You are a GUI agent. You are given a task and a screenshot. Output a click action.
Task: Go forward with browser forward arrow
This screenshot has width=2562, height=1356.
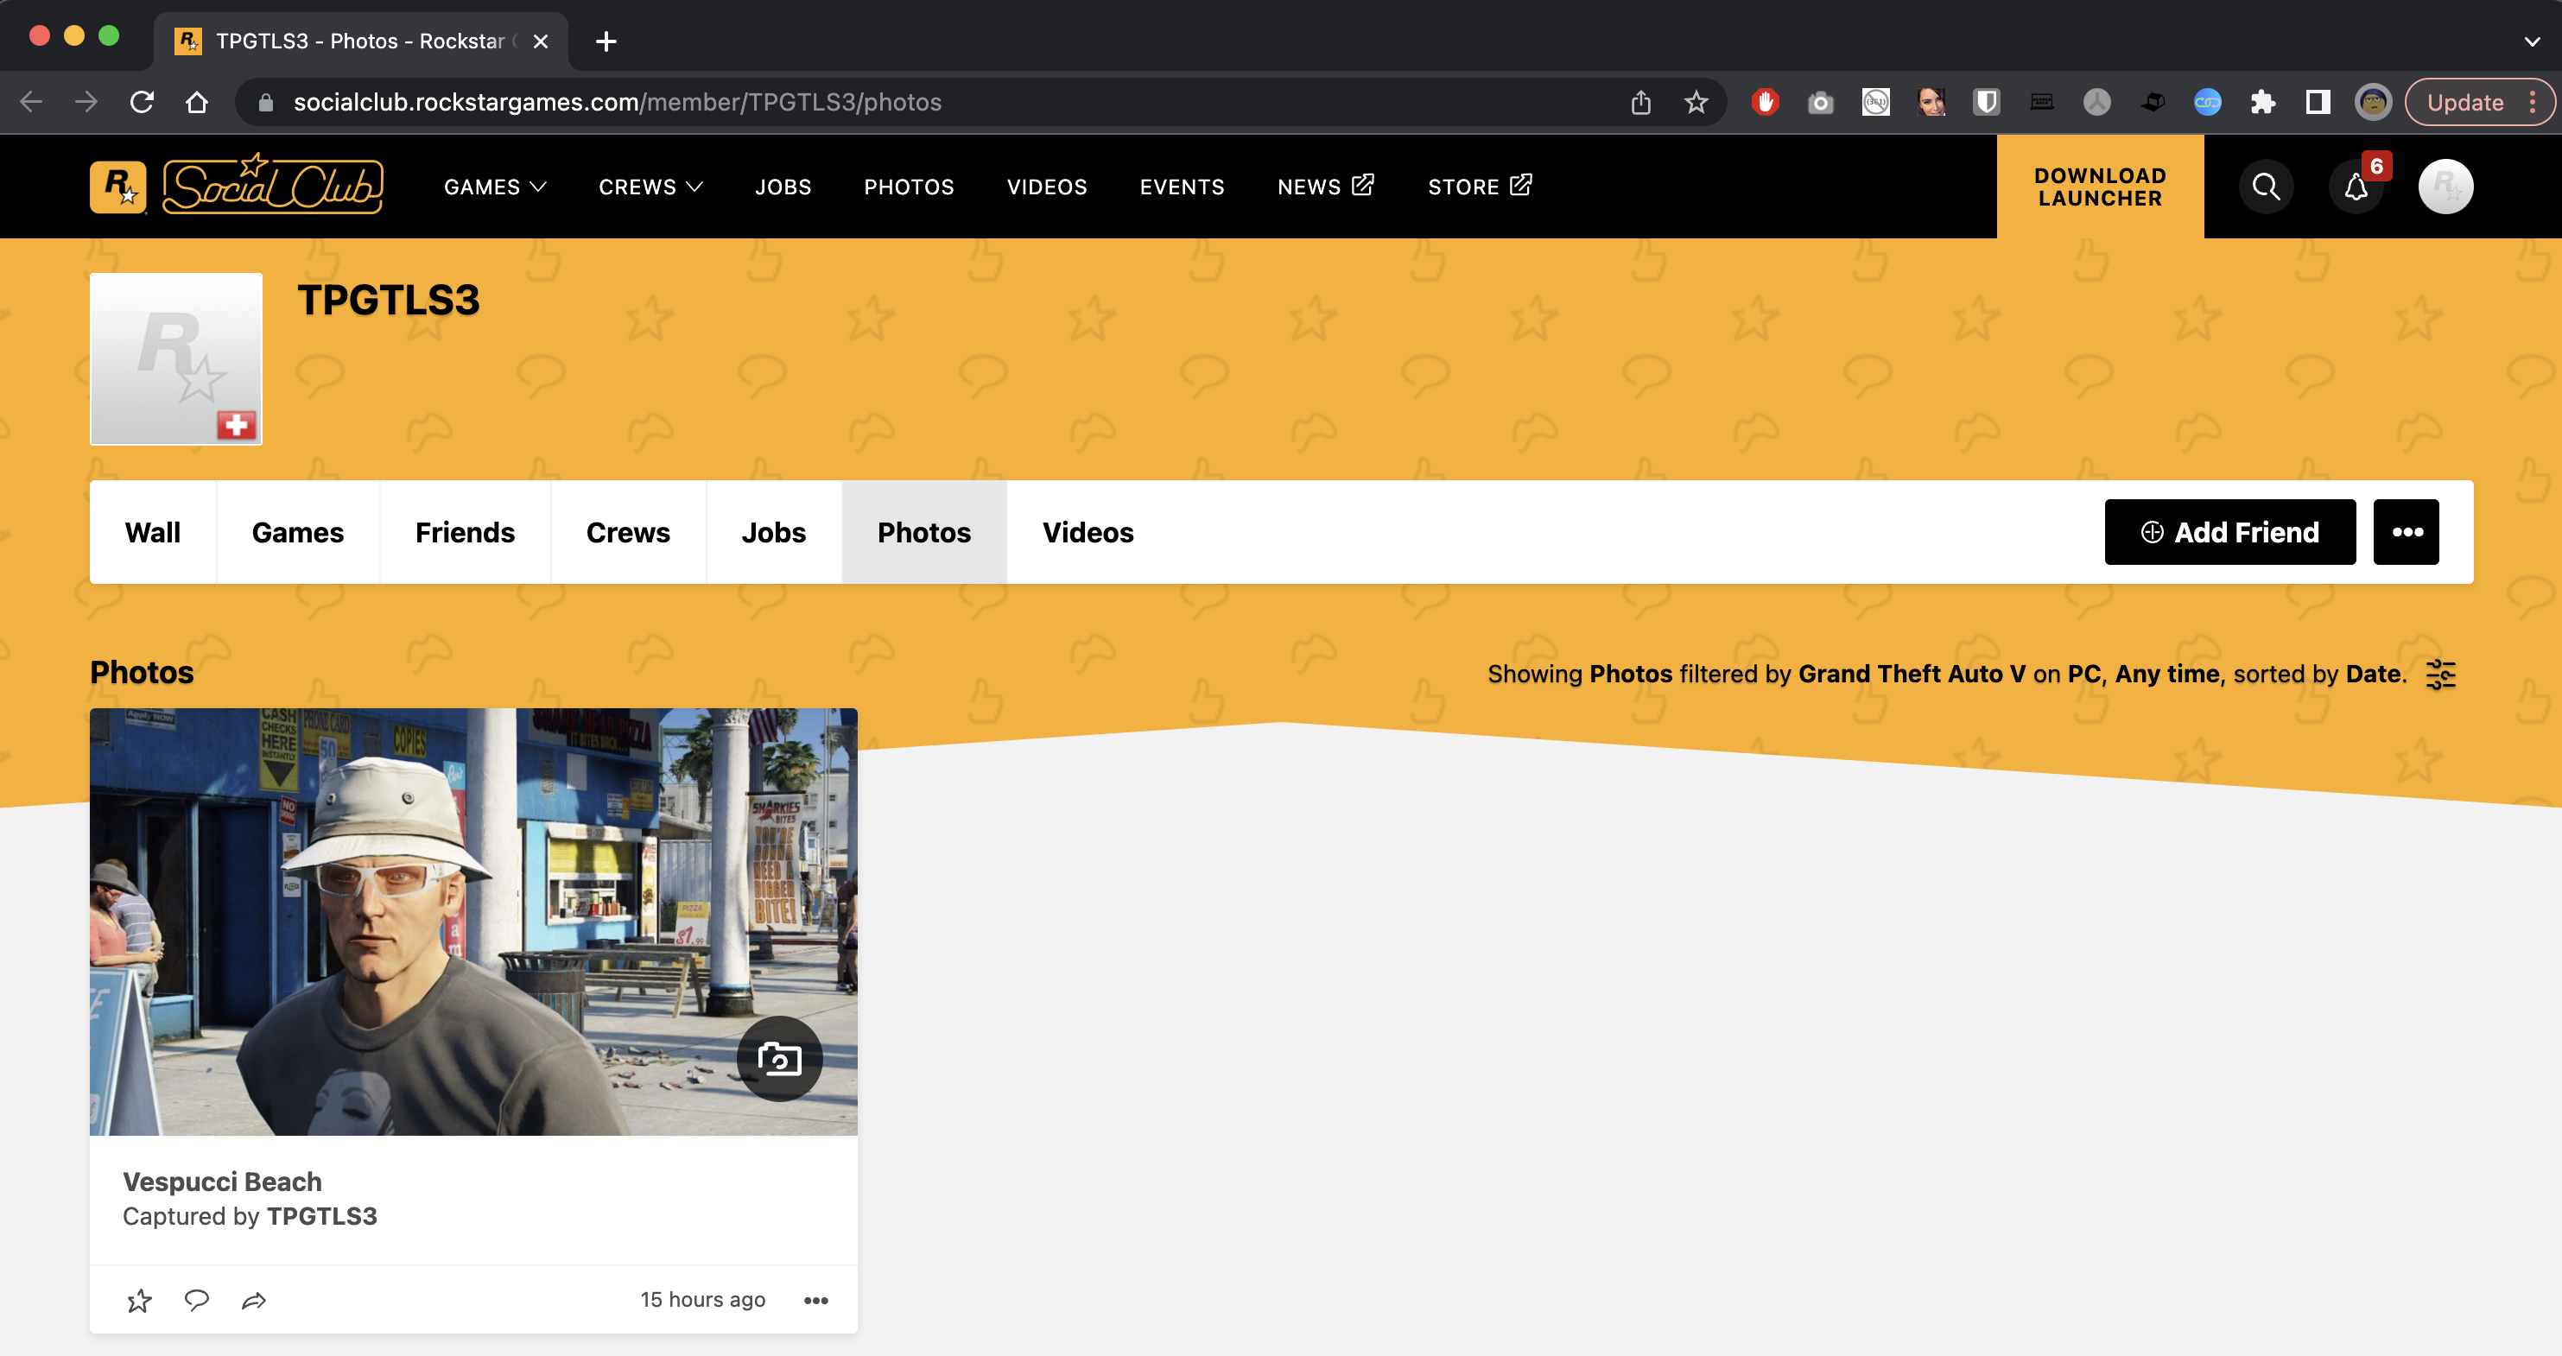86,101
